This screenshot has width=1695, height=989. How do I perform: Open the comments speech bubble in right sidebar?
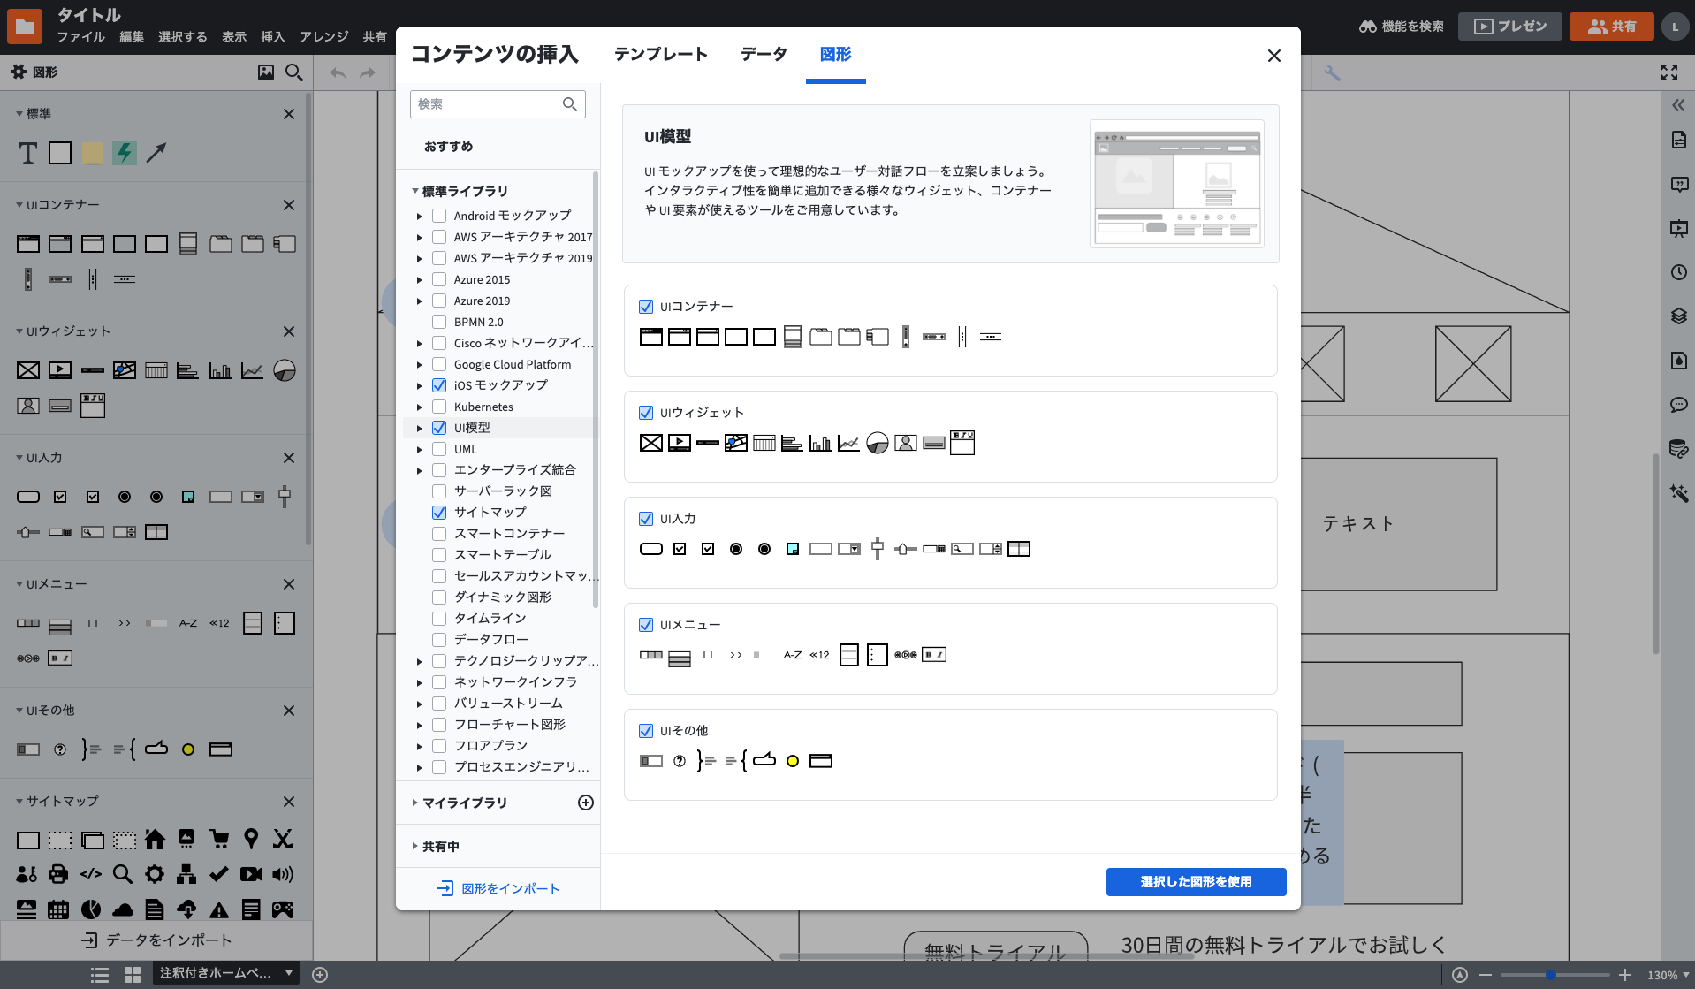(1679, 405)
